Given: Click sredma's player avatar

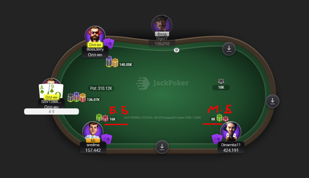Looking at the screenshot, I should (93, 131).
